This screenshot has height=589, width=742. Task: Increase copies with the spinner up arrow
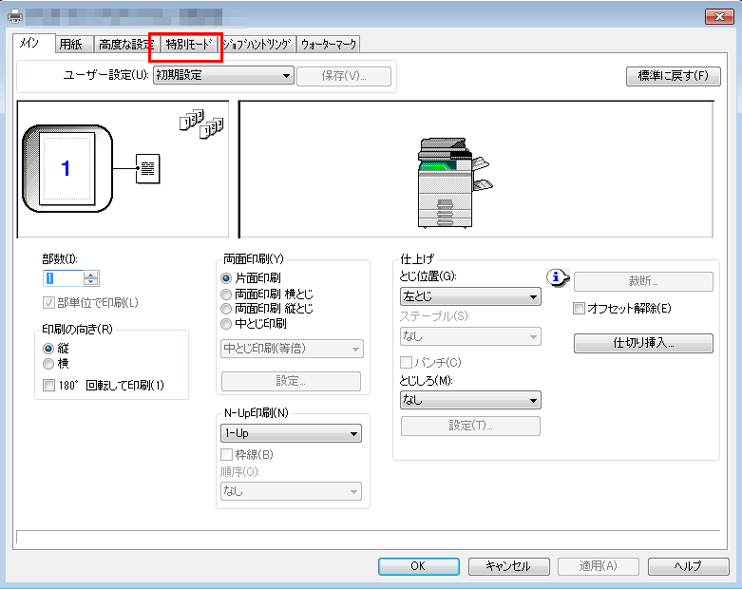(91, 275)
